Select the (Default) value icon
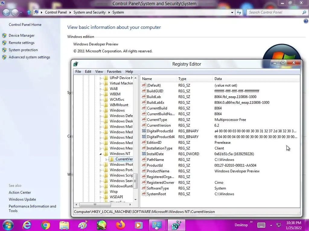 [x=144, y=85]
